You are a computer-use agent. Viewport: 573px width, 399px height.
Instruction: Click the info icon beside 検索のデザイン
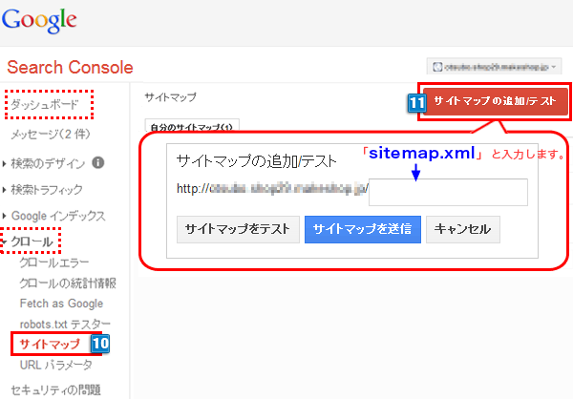point(98,162)
